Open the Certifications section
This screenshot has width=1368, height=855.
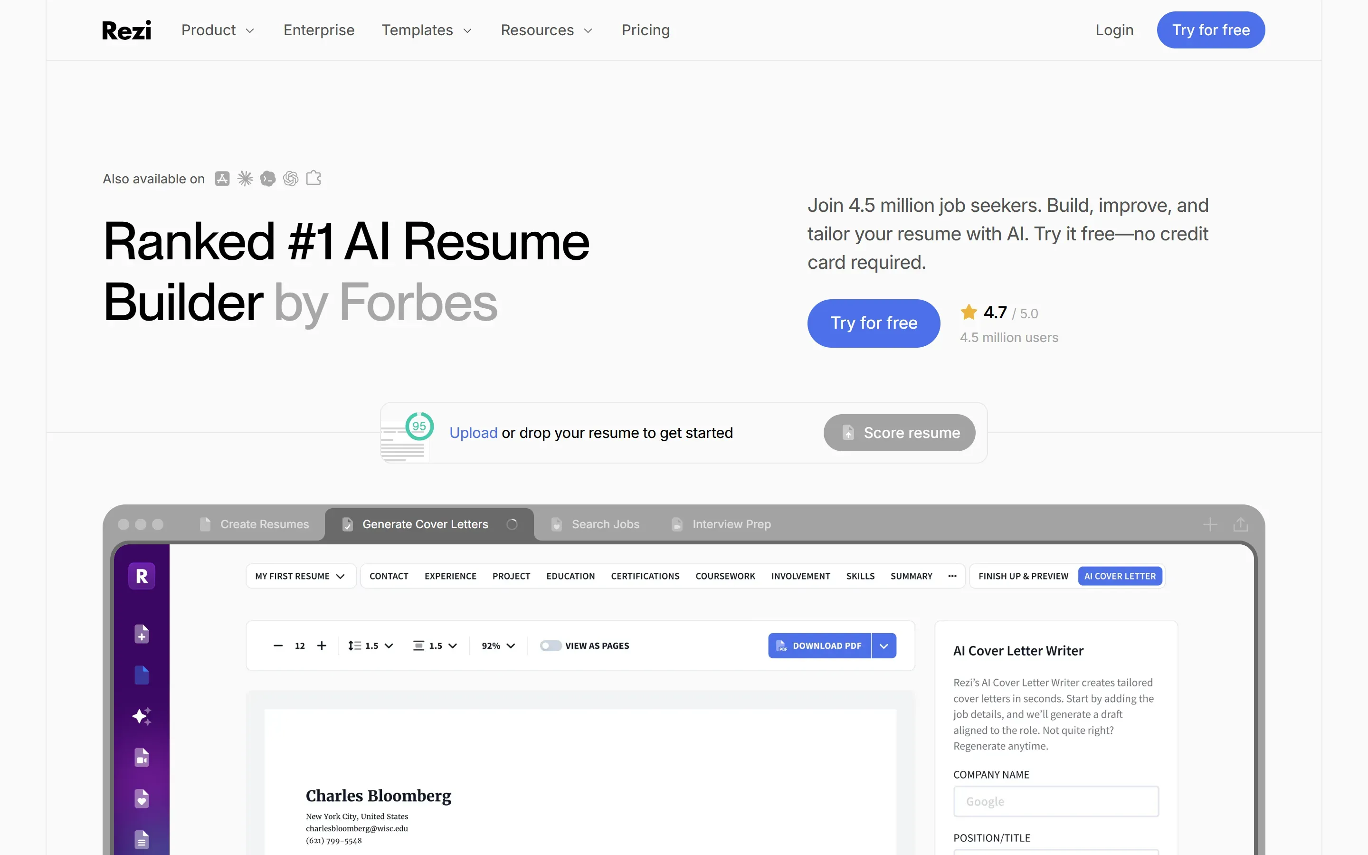click(x=645, y=576)
